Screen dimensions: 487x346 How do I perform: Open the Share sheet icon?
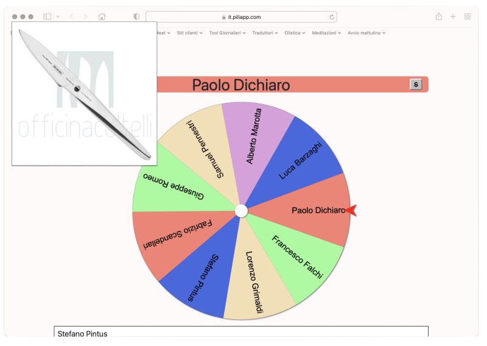(438, 16)
